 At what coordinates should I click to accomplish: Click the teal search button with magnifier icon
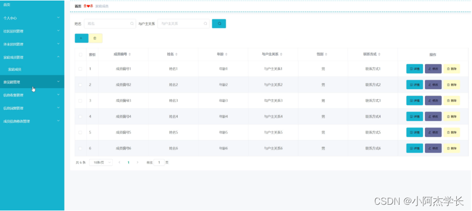point(219,24)
